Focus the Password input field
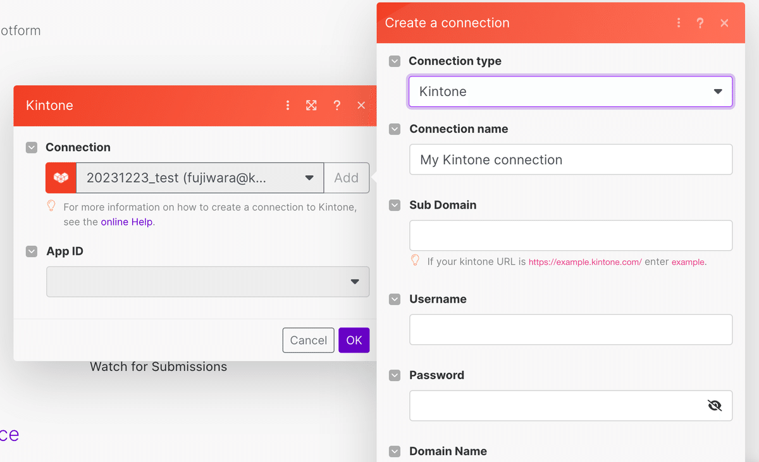Viewport: 759px width, 462px height. (571, 406)
